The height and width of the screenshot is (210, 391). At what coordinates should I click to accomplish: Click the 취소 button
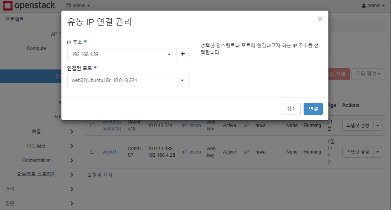click(291, 109)
